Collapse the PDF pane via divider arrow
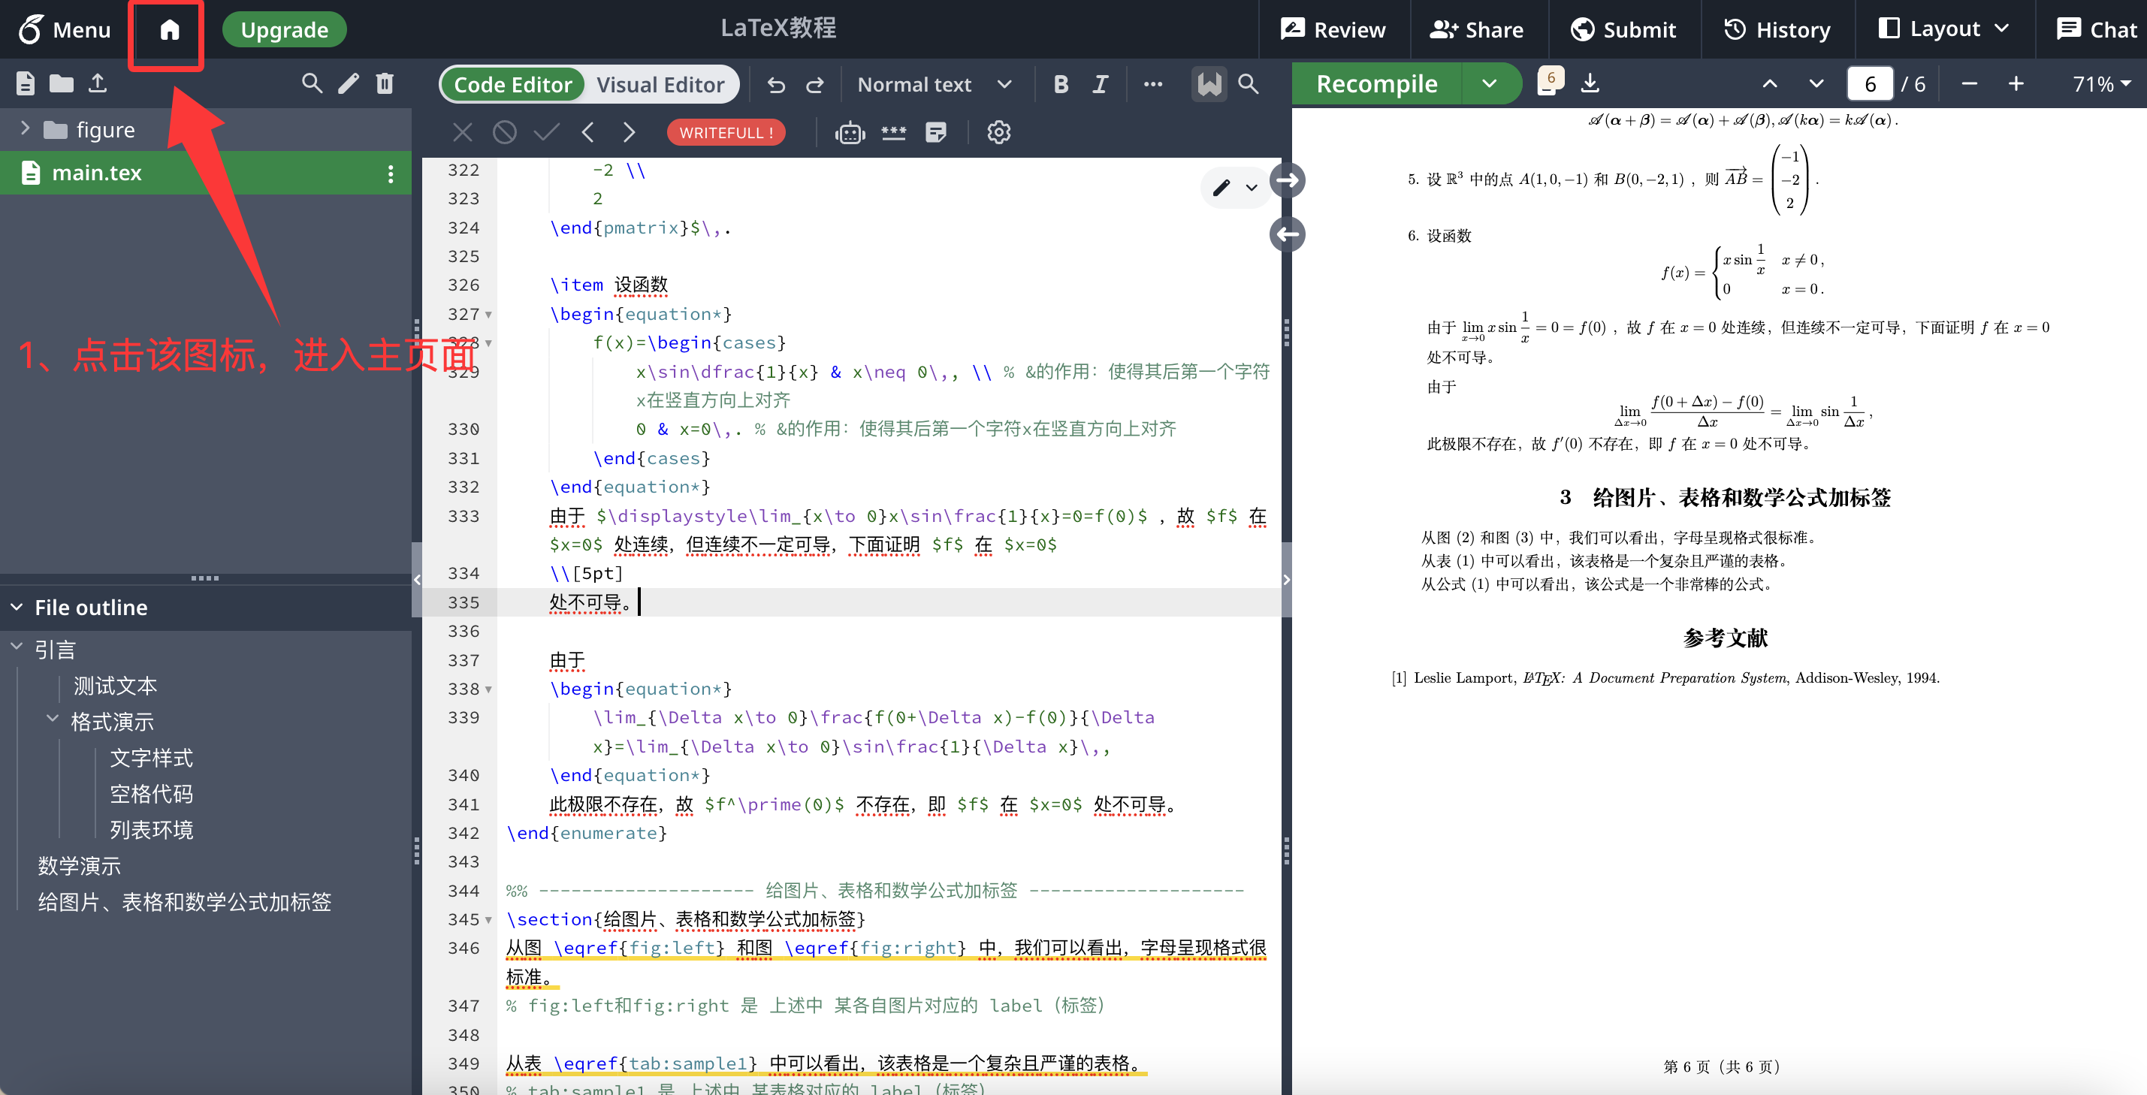 click(x=1286, y=579)
